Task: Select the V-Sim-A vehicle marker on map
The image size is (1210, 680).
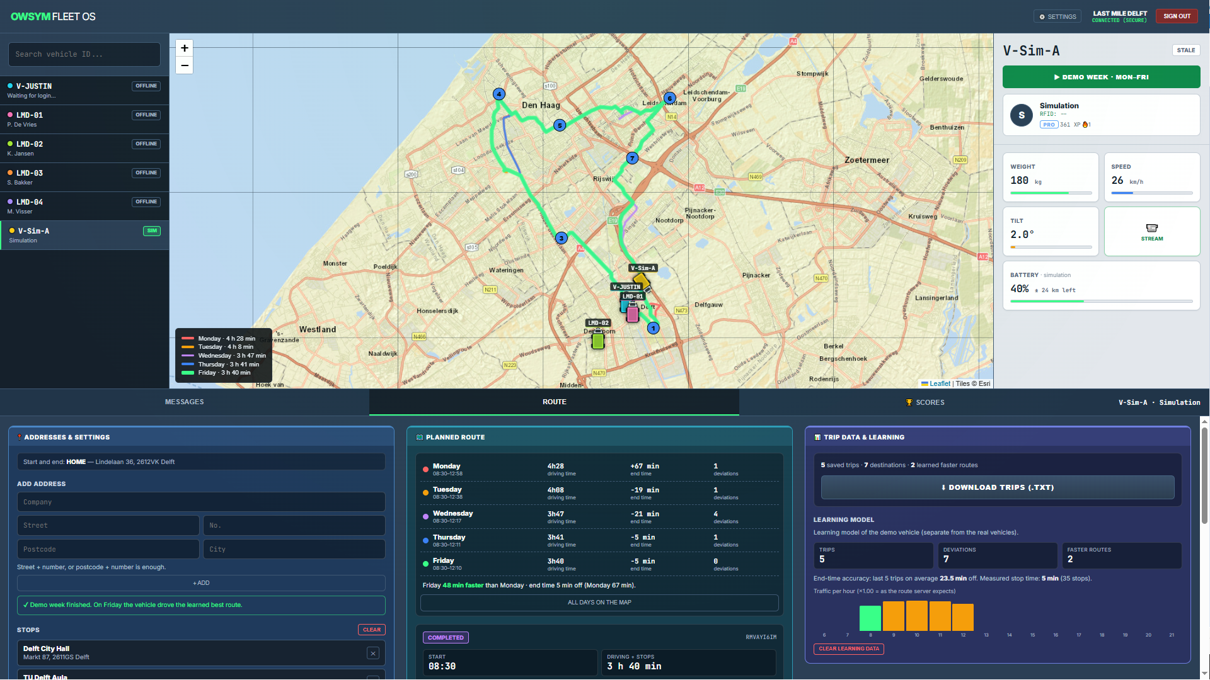Action: 642,281
